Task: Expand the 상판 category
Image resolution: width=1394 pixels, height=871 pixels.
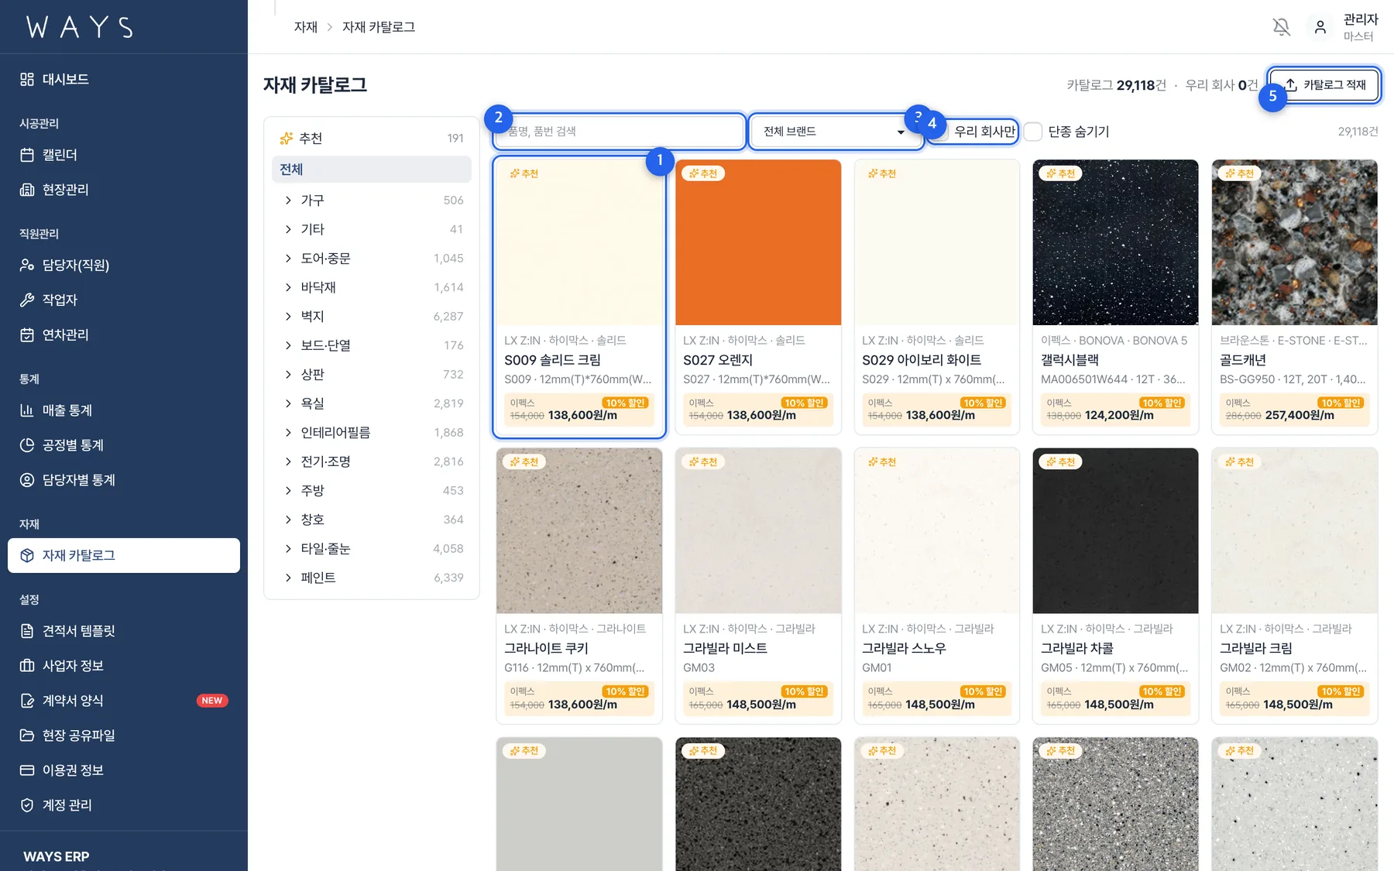Action: point(288,375)
